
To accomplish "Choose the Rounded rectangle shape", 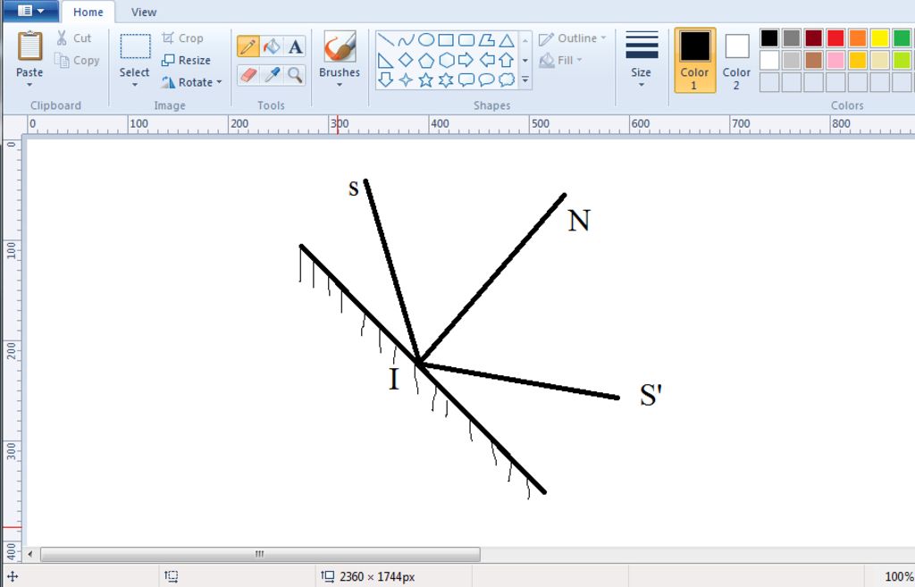I will [466, 40].
